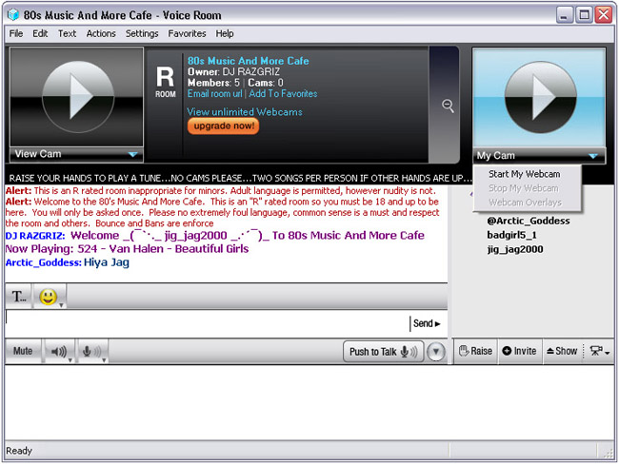Expand the My Cam dropdown
Viewport: 619px width, 464px height.
tap(593, 155)
